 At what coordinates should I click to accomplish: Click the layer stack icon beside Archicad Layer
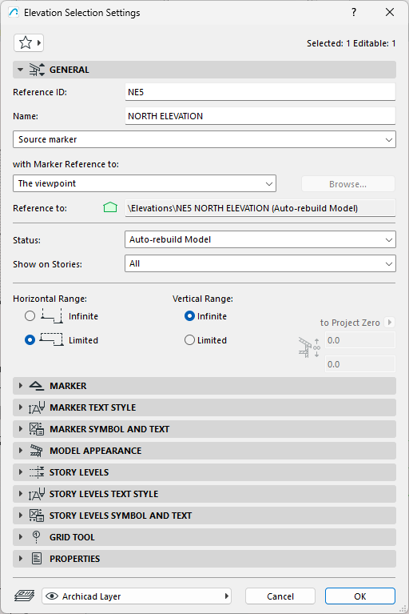pos(24,596)
